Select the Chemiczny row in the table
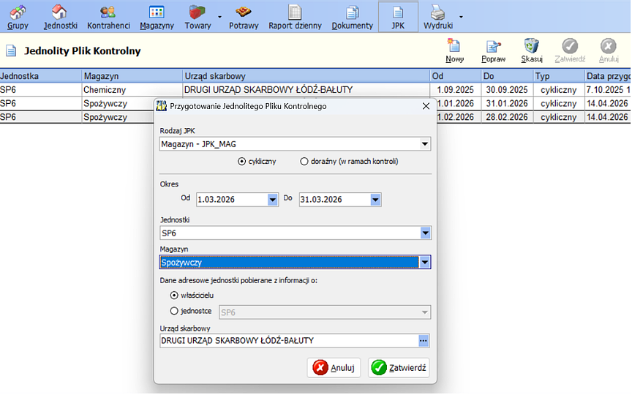 click(105, 89)
